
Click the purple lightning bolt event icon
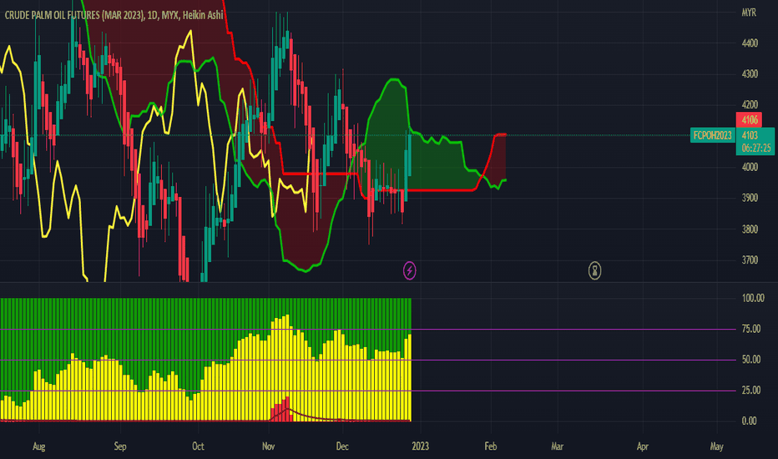coord(409,270)
